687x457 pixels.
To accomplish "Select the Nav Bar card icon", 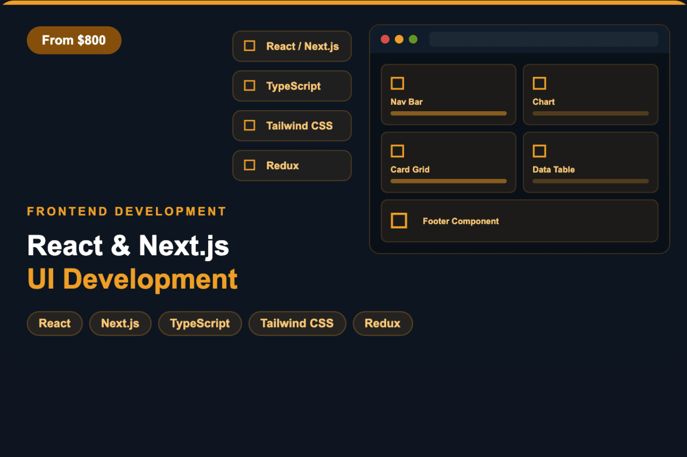I will click(x=397, y=83).
